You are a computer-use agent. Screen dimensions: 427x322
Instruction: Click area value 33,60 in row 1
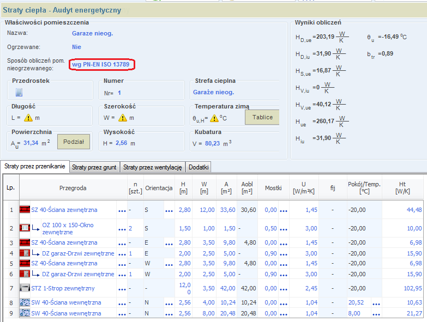pyautogui.click(x=227, y=210)
